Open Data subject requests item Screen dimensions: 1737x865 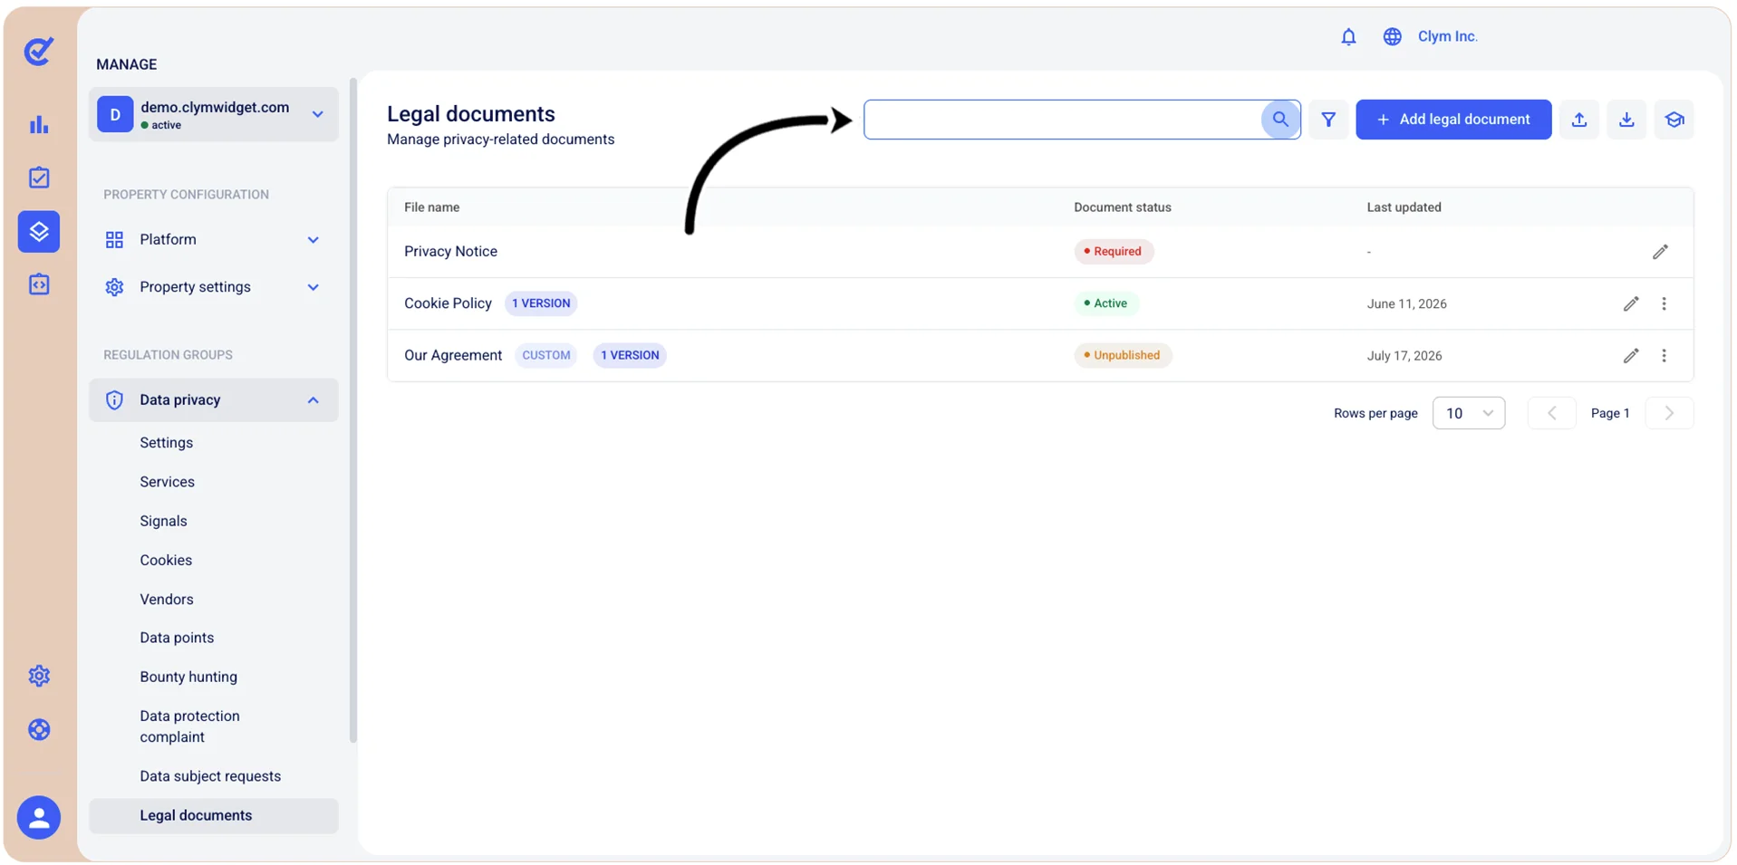pyautogui.click(x=210, y=776)
